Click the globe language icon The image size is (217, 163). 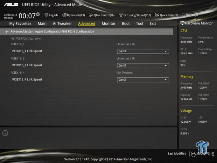(46, 15)
